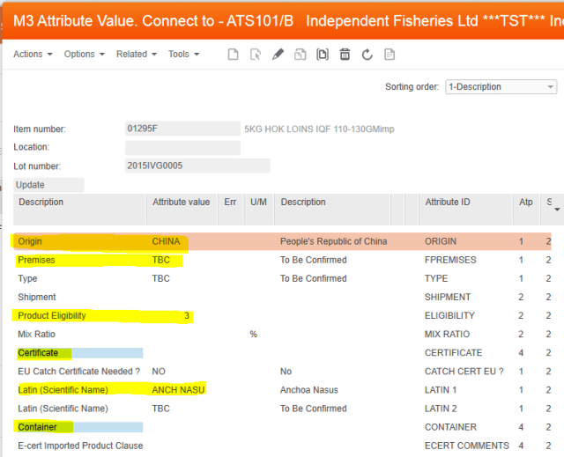Click the Copy icon in toolbar
This screenshot has height=457, width=564.
[301, 55]
